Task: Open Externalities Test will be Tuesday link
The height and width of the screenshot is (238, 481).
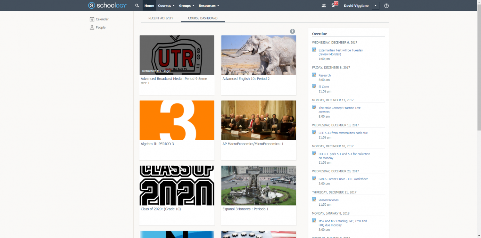Action: coord(341,52)
